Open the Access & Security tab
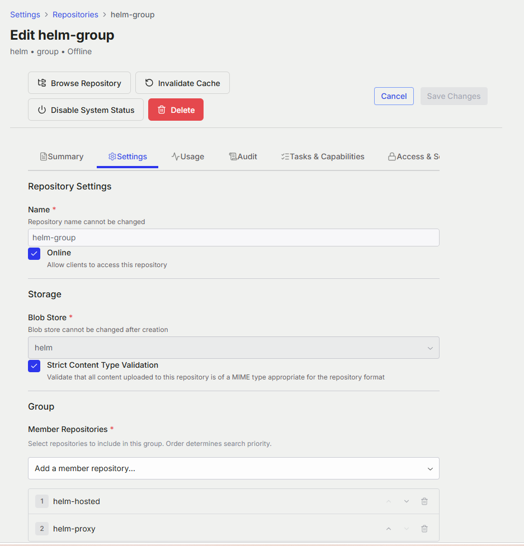Image resolution: width=524 pixels, height=546 pixels. (x=414, y=156)
